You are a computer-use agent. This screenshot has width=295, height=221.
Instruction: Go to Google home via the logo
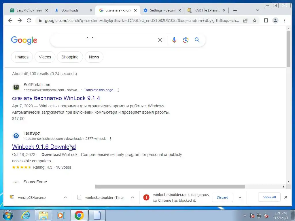(24, 40)
